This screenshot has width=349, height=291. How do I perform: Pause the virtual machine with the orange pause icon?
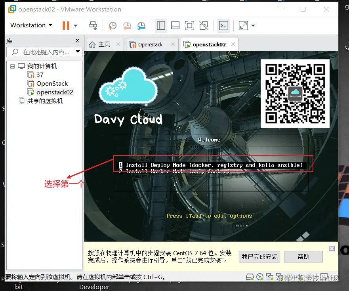point(66,25)
